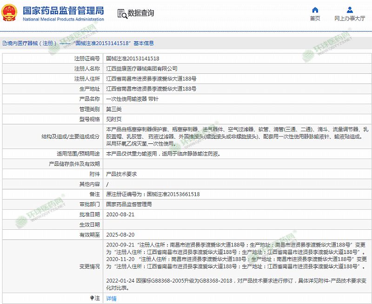This screenshot has height=304, width=372.
Task: Click the document icon before 境内医疗器械 breadcrumb
Action: click(x=4, y=43)
